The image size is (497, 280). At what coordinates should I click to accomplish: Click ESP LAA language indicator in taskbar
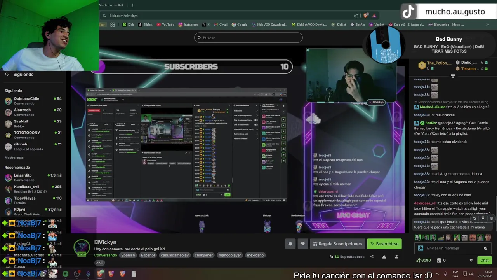coord(455,274)
